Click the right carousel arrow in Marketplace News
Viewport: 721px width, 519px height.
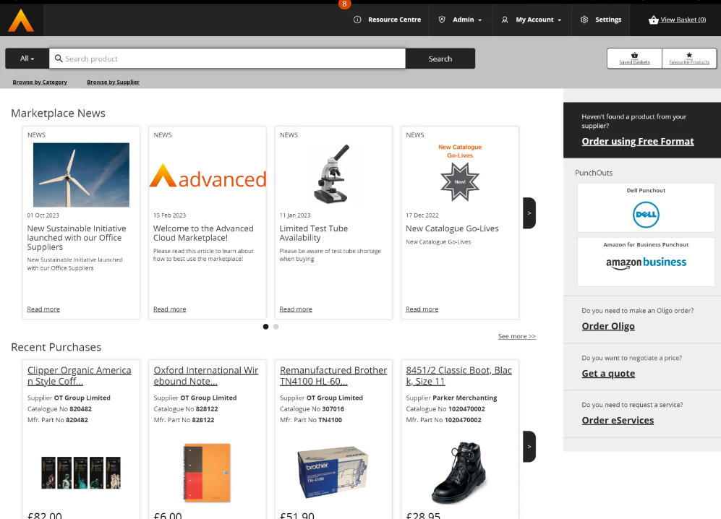(529, 213)
